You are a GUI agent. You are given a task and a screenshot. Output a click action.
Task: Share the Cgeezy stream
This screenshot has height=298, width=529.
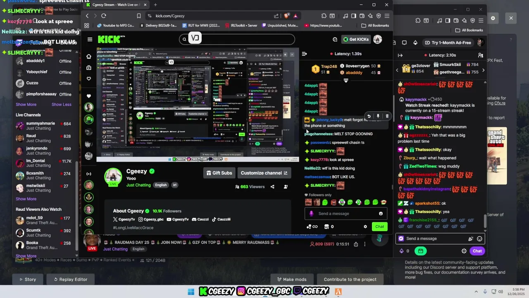pos(272,187)
